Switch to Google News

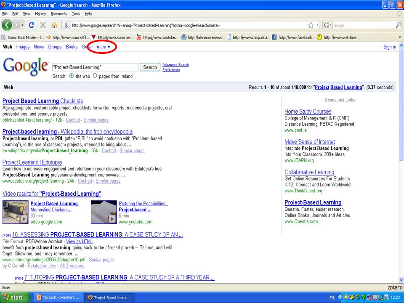[x=39, y=47]
